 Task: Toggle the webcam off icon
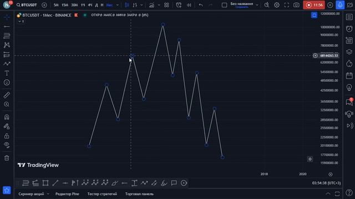click(350, 5)
